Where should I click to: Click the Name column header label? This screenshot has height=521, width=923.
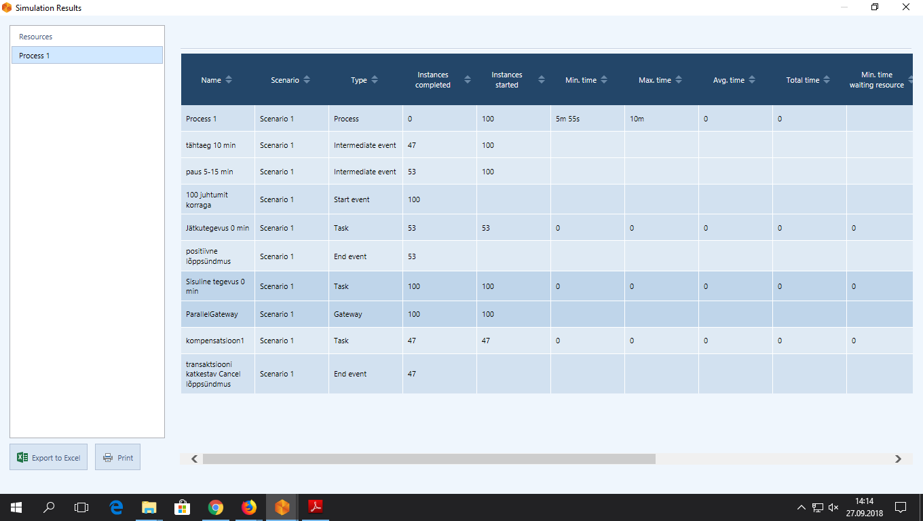tap(211, 80)
